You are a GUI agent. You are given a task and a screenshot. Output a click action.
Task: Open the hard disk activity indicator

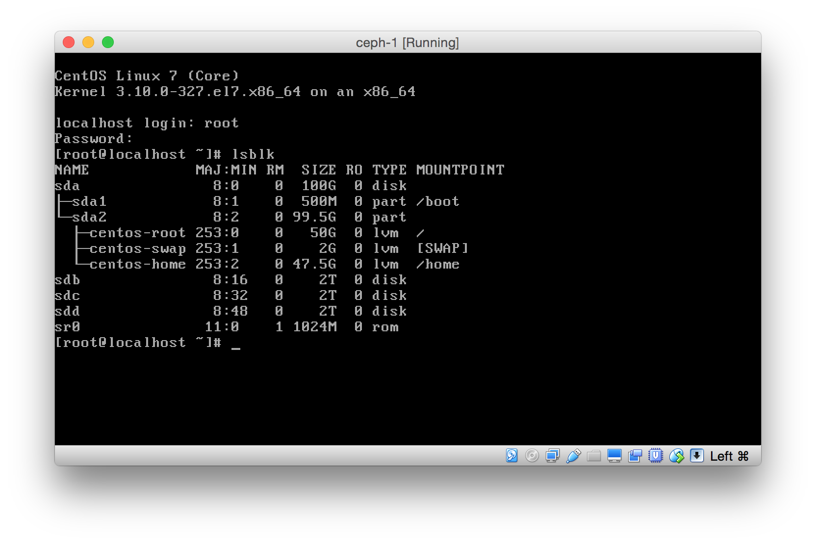(x=511, y=456)
